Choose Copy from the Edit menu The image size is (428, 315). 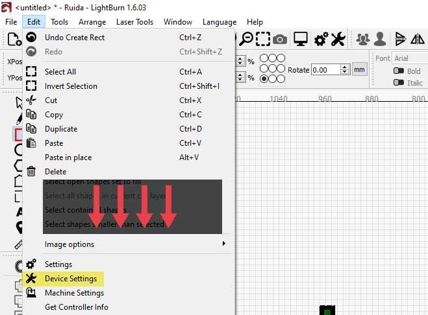pyautogui.click(x=129, y=115)
